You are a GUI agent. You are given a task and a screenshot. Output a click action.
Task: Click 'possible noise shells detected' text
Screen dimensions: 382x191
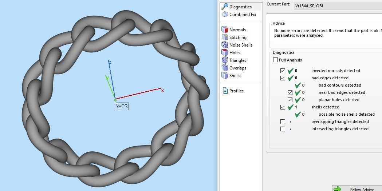[x=346, y=114]
